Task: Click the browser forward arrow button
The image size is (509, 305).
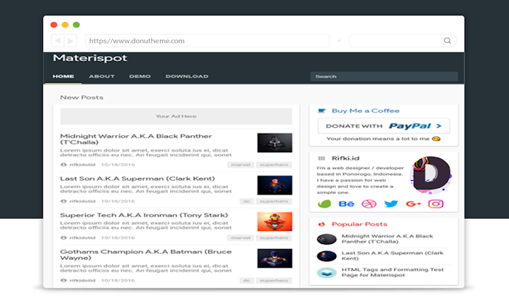Action: tap(71, 41)
